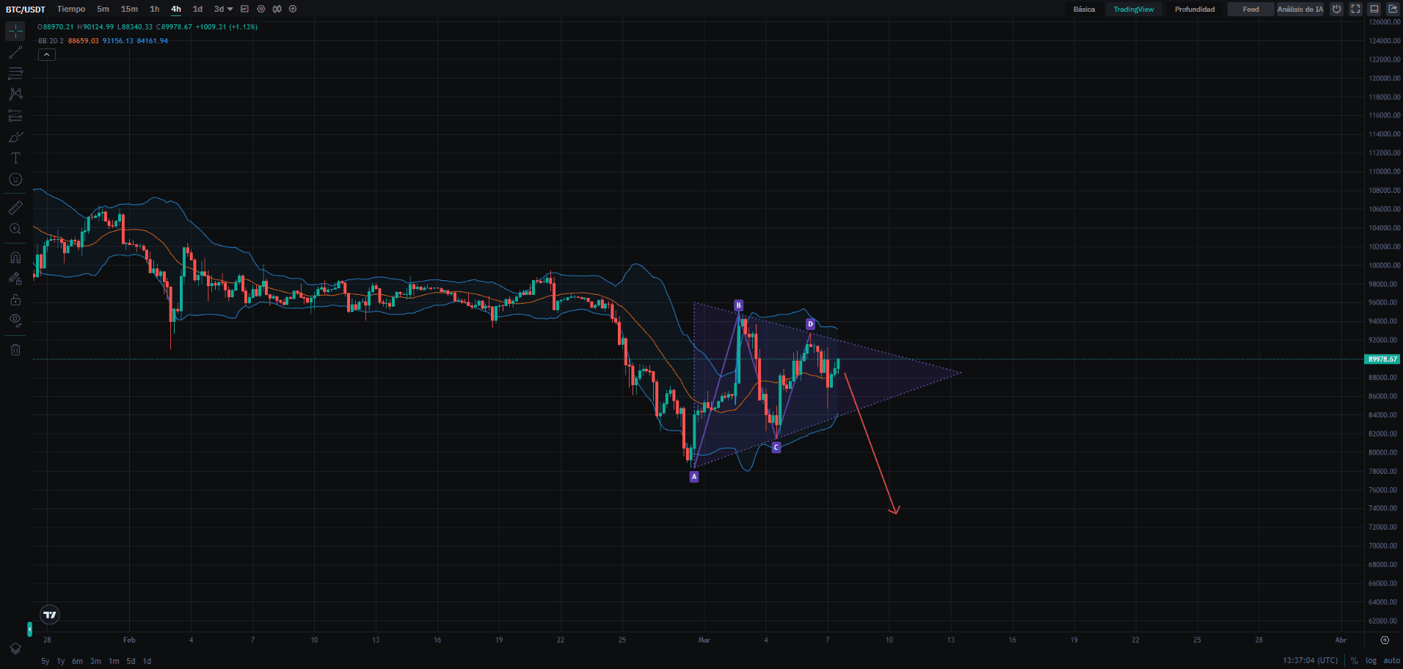The image size is (1403, 669).
Task: Set range to 3m
Action: click(x=95, y=661)
